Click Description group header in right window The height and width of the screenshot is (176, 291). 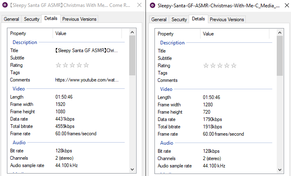[x=172, y=43]
